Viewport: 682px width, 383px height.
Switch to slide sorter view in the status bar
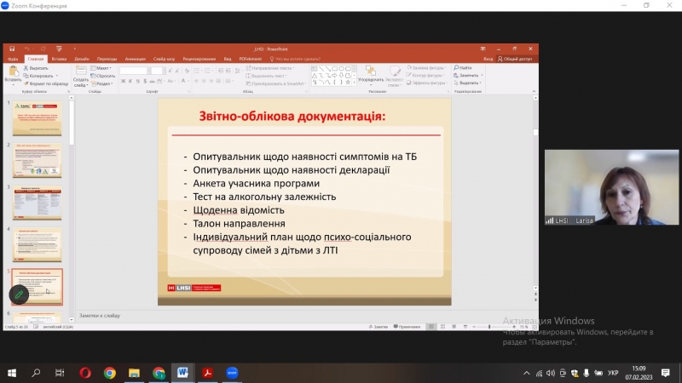coord(442,327)
